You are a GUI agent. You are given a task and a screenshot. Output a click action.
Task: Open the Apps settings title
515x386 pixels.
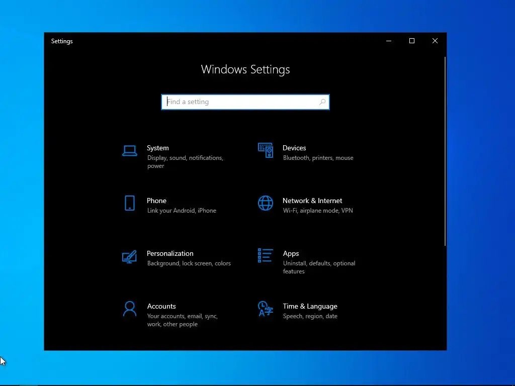click(291, 254)
